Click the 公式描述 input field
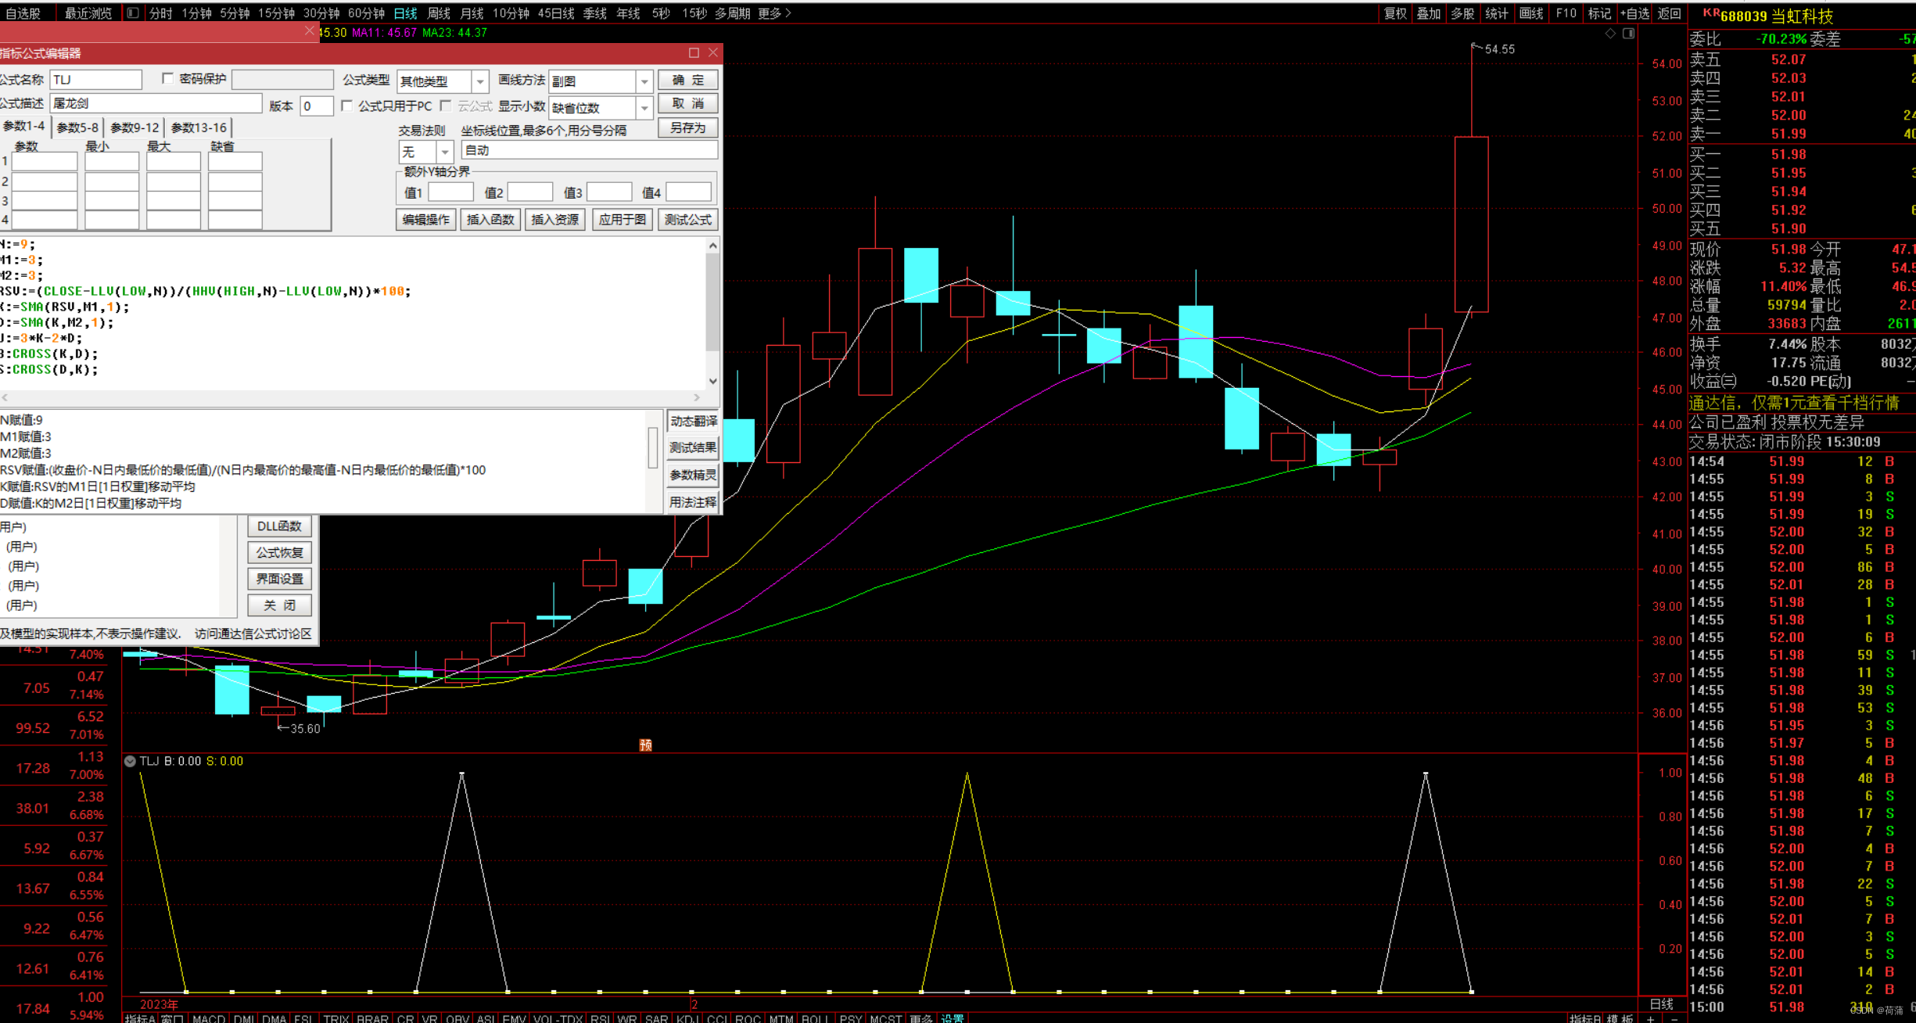Screen dimensions: 1916x1023 (x=156, y=103)
